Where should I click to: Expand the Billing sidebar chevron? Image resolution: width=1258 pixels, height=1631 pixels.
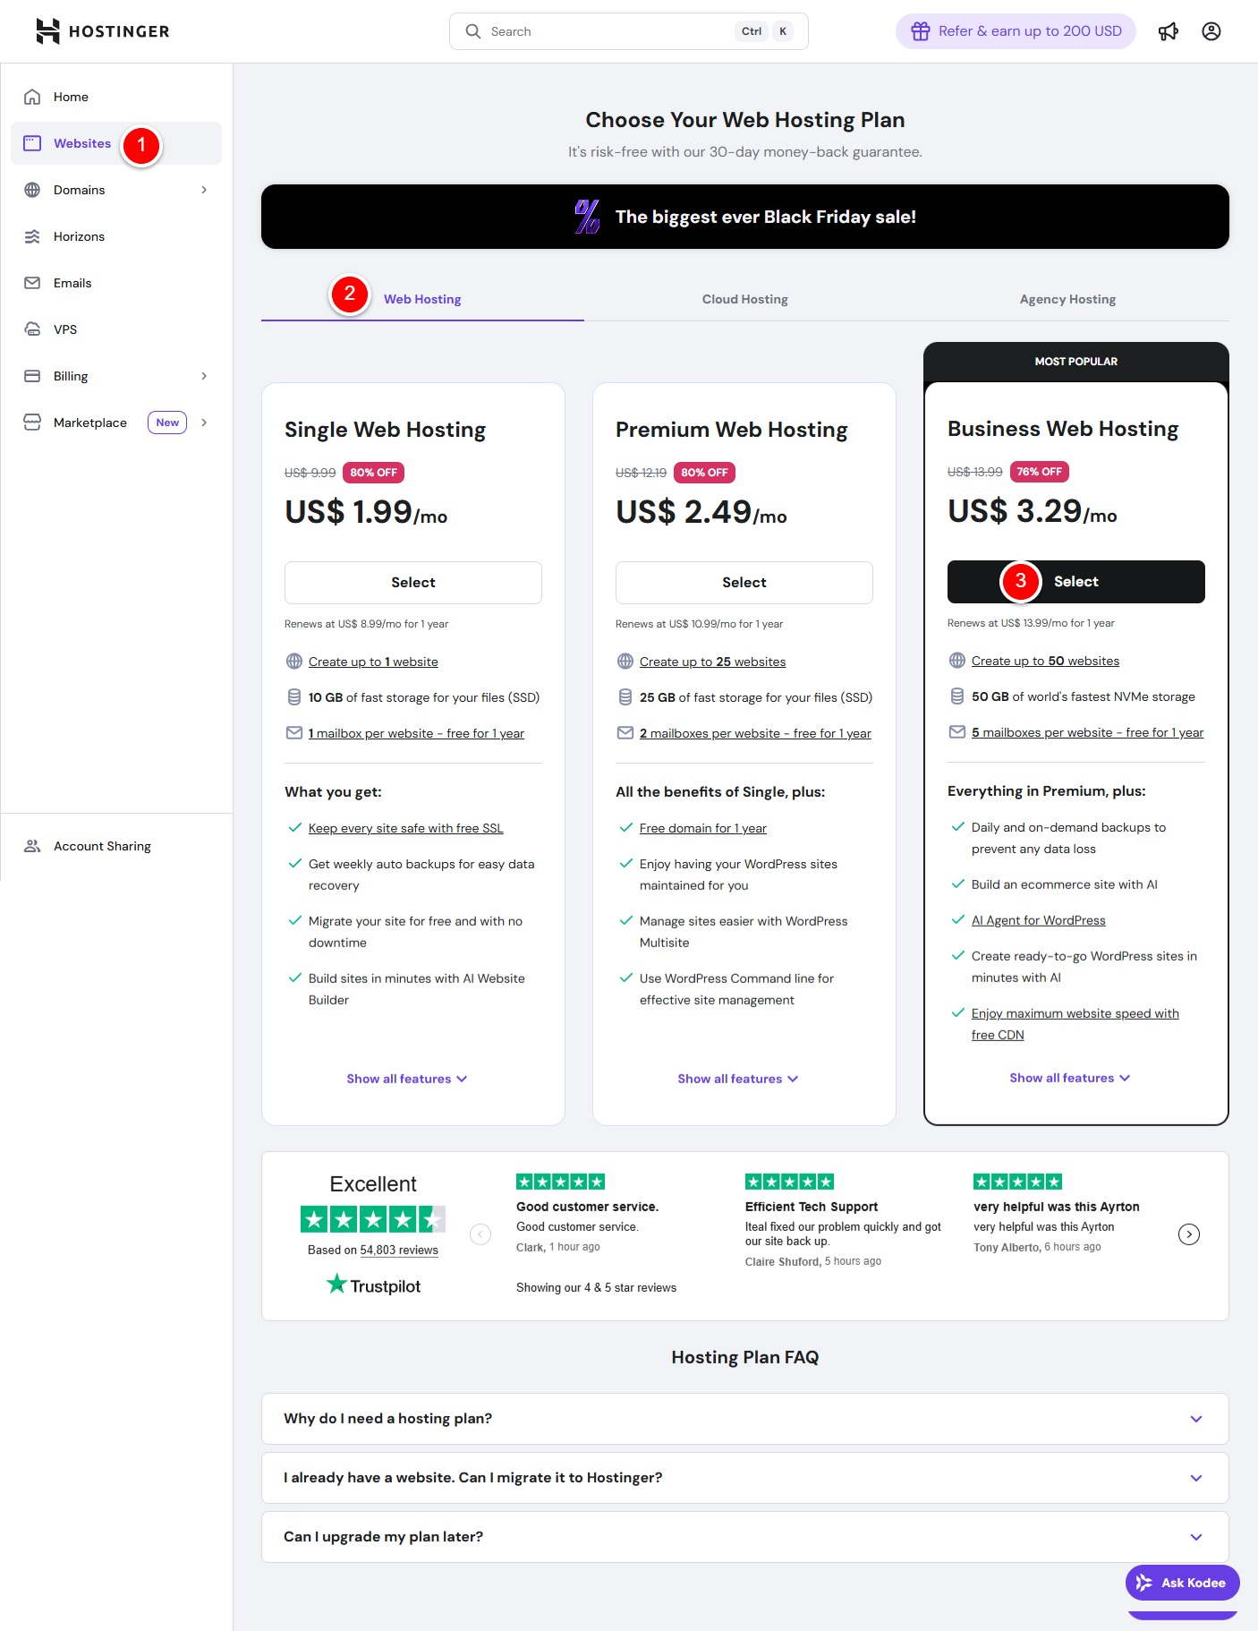click(204, 376)
